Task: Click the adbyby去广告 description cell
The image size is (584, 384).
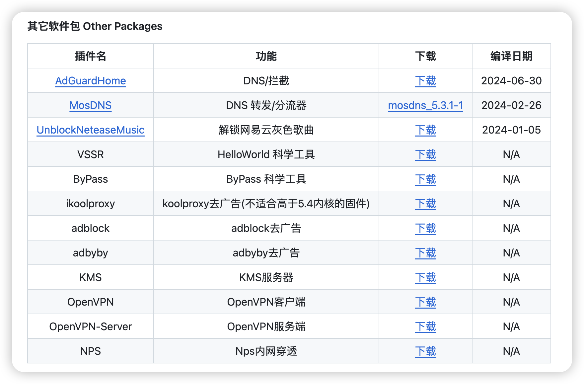Action: click(x=266, y=253)
